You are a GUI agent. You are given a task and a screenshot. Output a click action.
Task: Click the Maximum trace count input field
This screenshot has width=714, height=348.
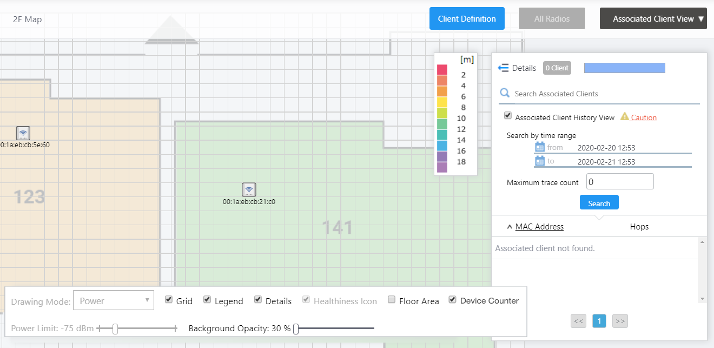pos(620,182)
